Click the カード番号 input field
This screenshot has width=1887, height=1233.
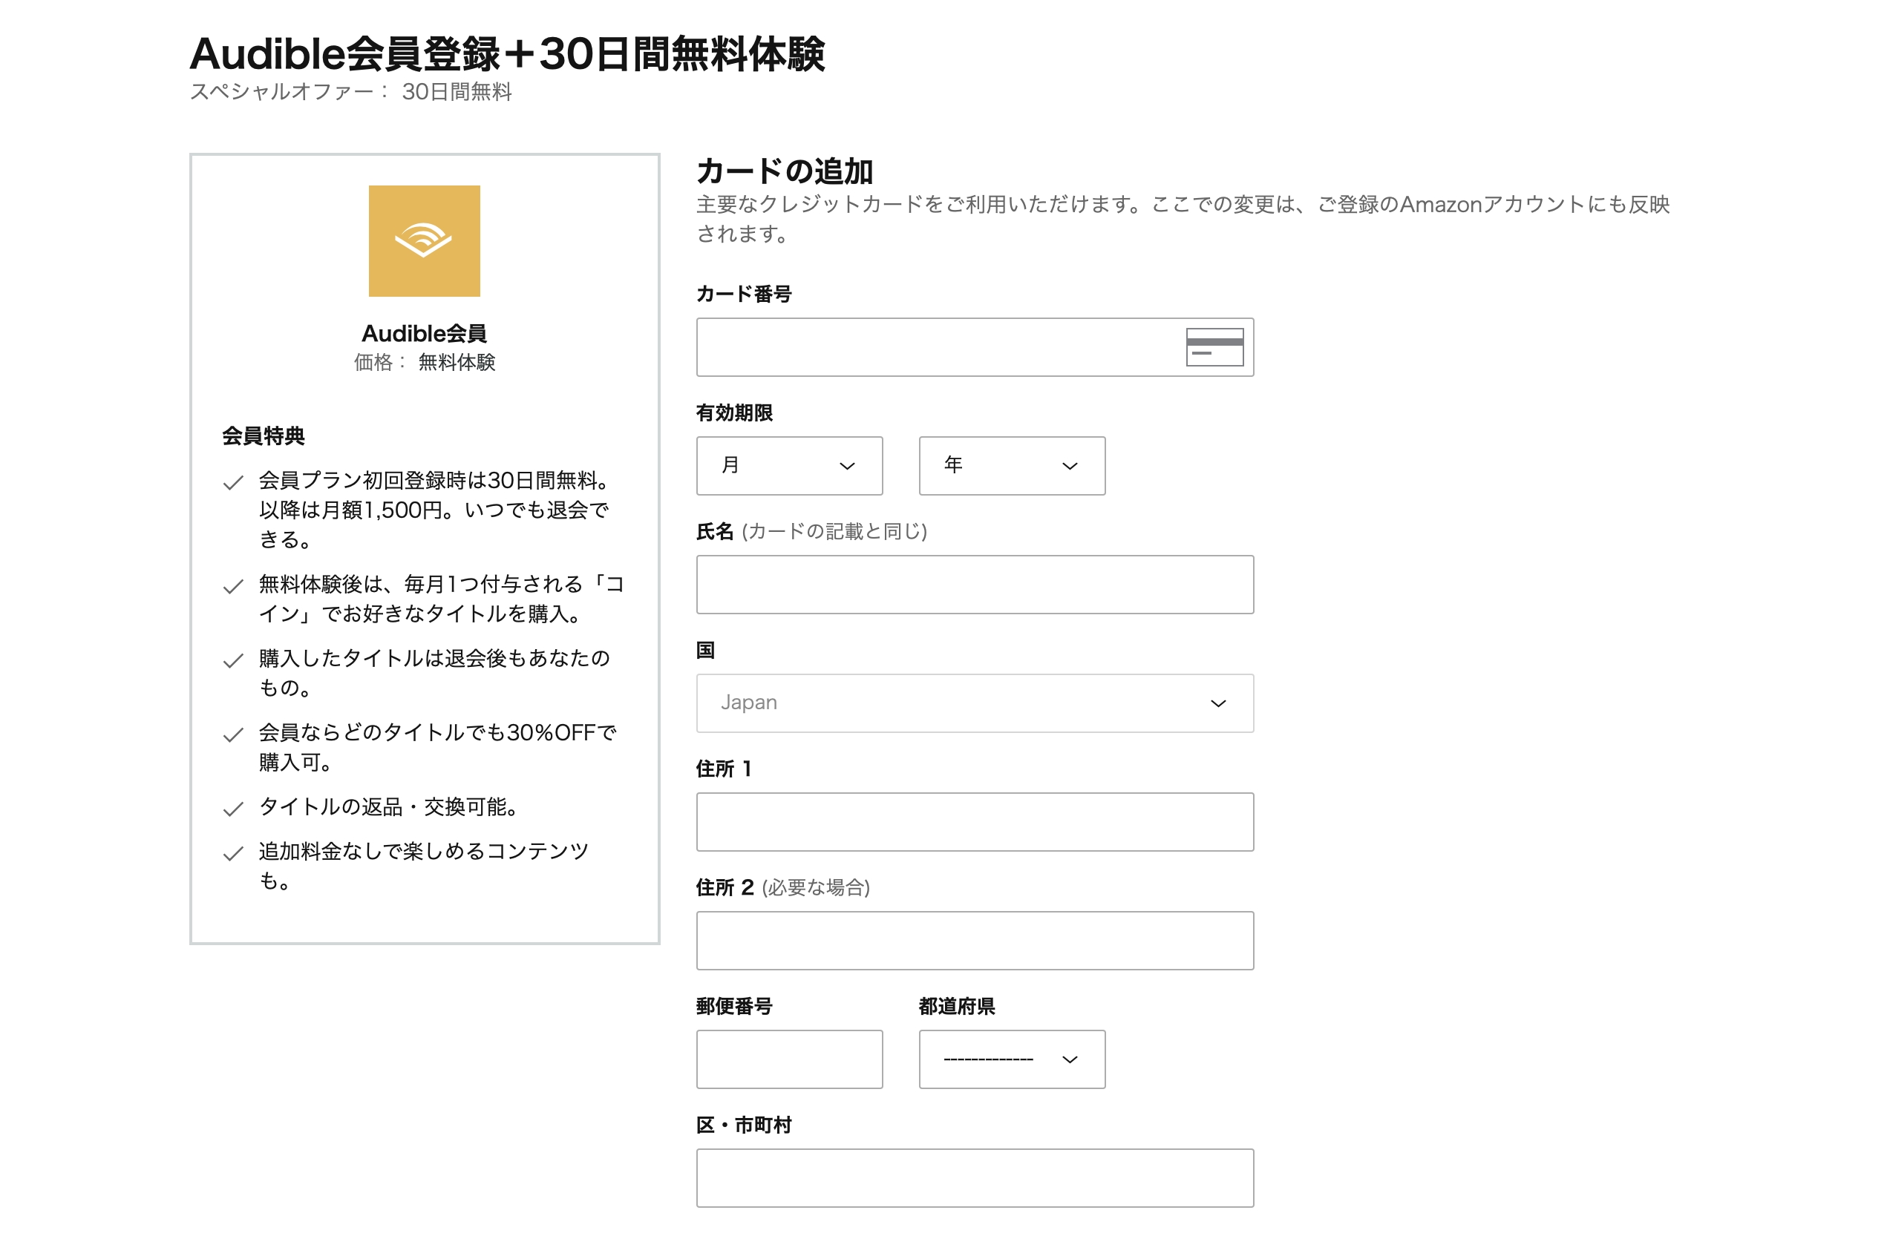(x=912, y=346)
